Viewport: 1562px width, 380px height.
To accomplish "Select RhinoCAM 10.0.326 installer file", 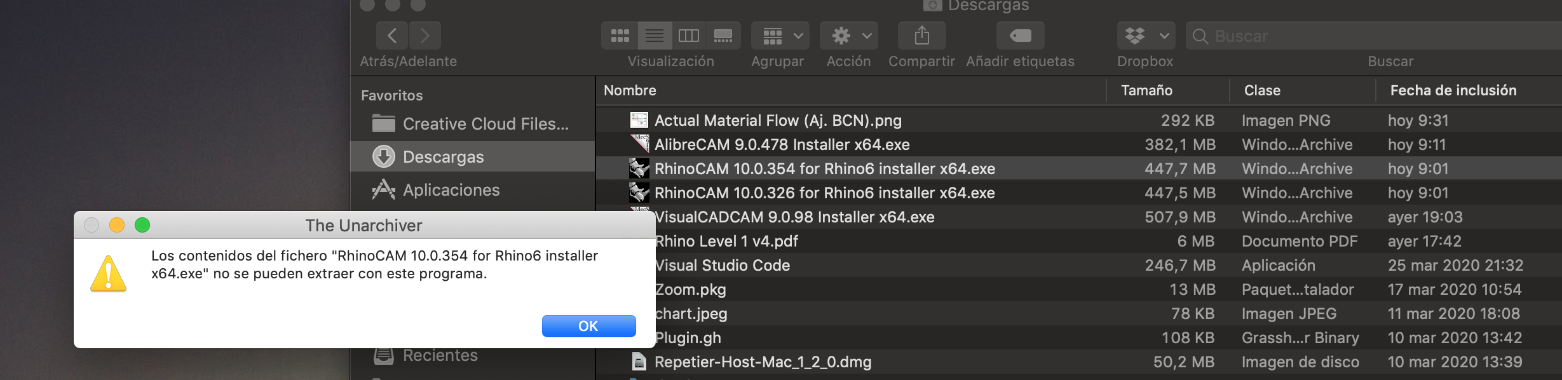I will coord(1079,193).
